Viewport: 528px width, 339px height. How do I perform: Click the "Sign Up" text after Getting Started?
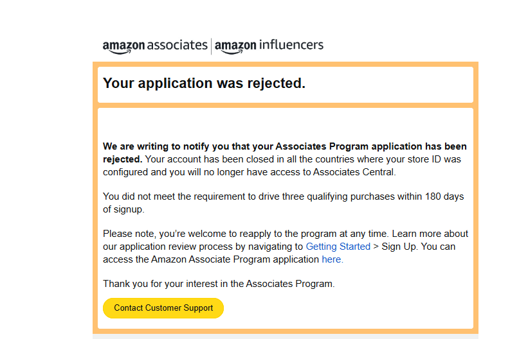click(x=399, y=247)
